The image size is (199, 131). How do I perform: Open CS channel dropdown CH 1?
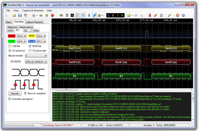pos(41,41)
